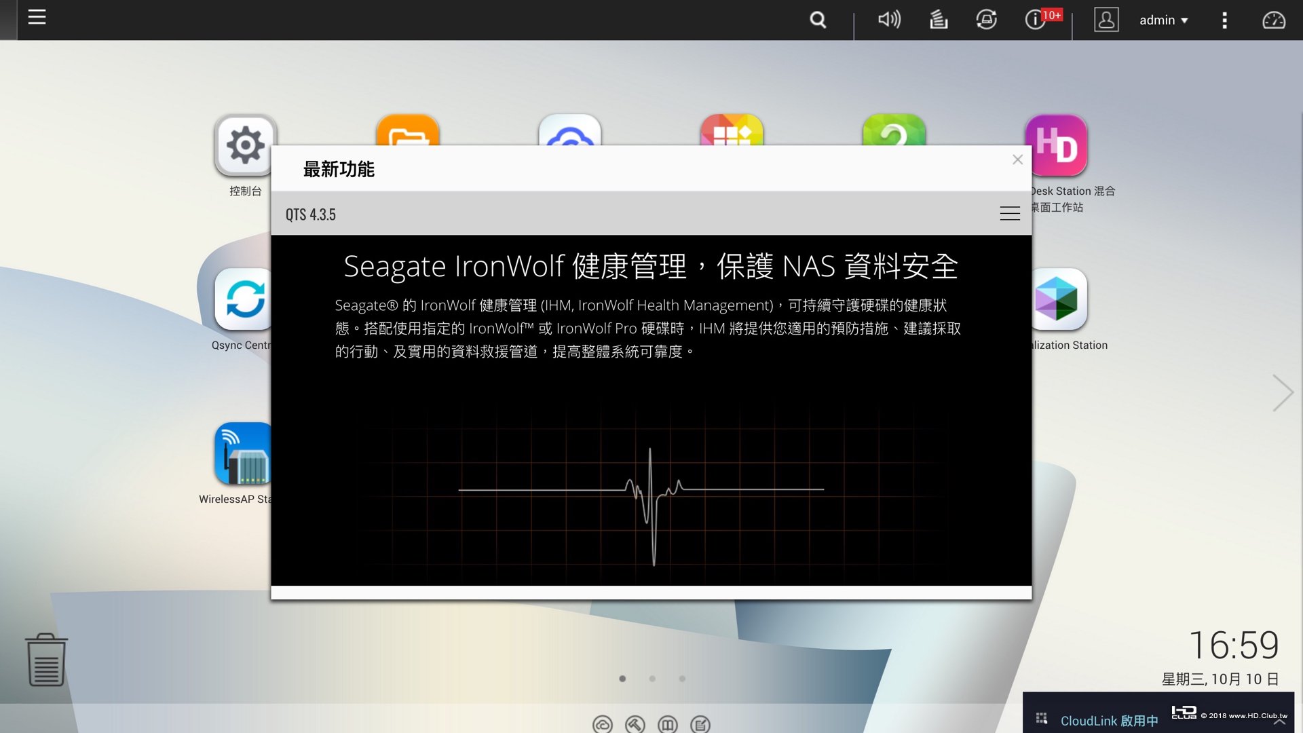The image size is (1303, 733).
Task: Click the first bottom bar circular icon
Action: pyautogui.click(x=602, y=725)
